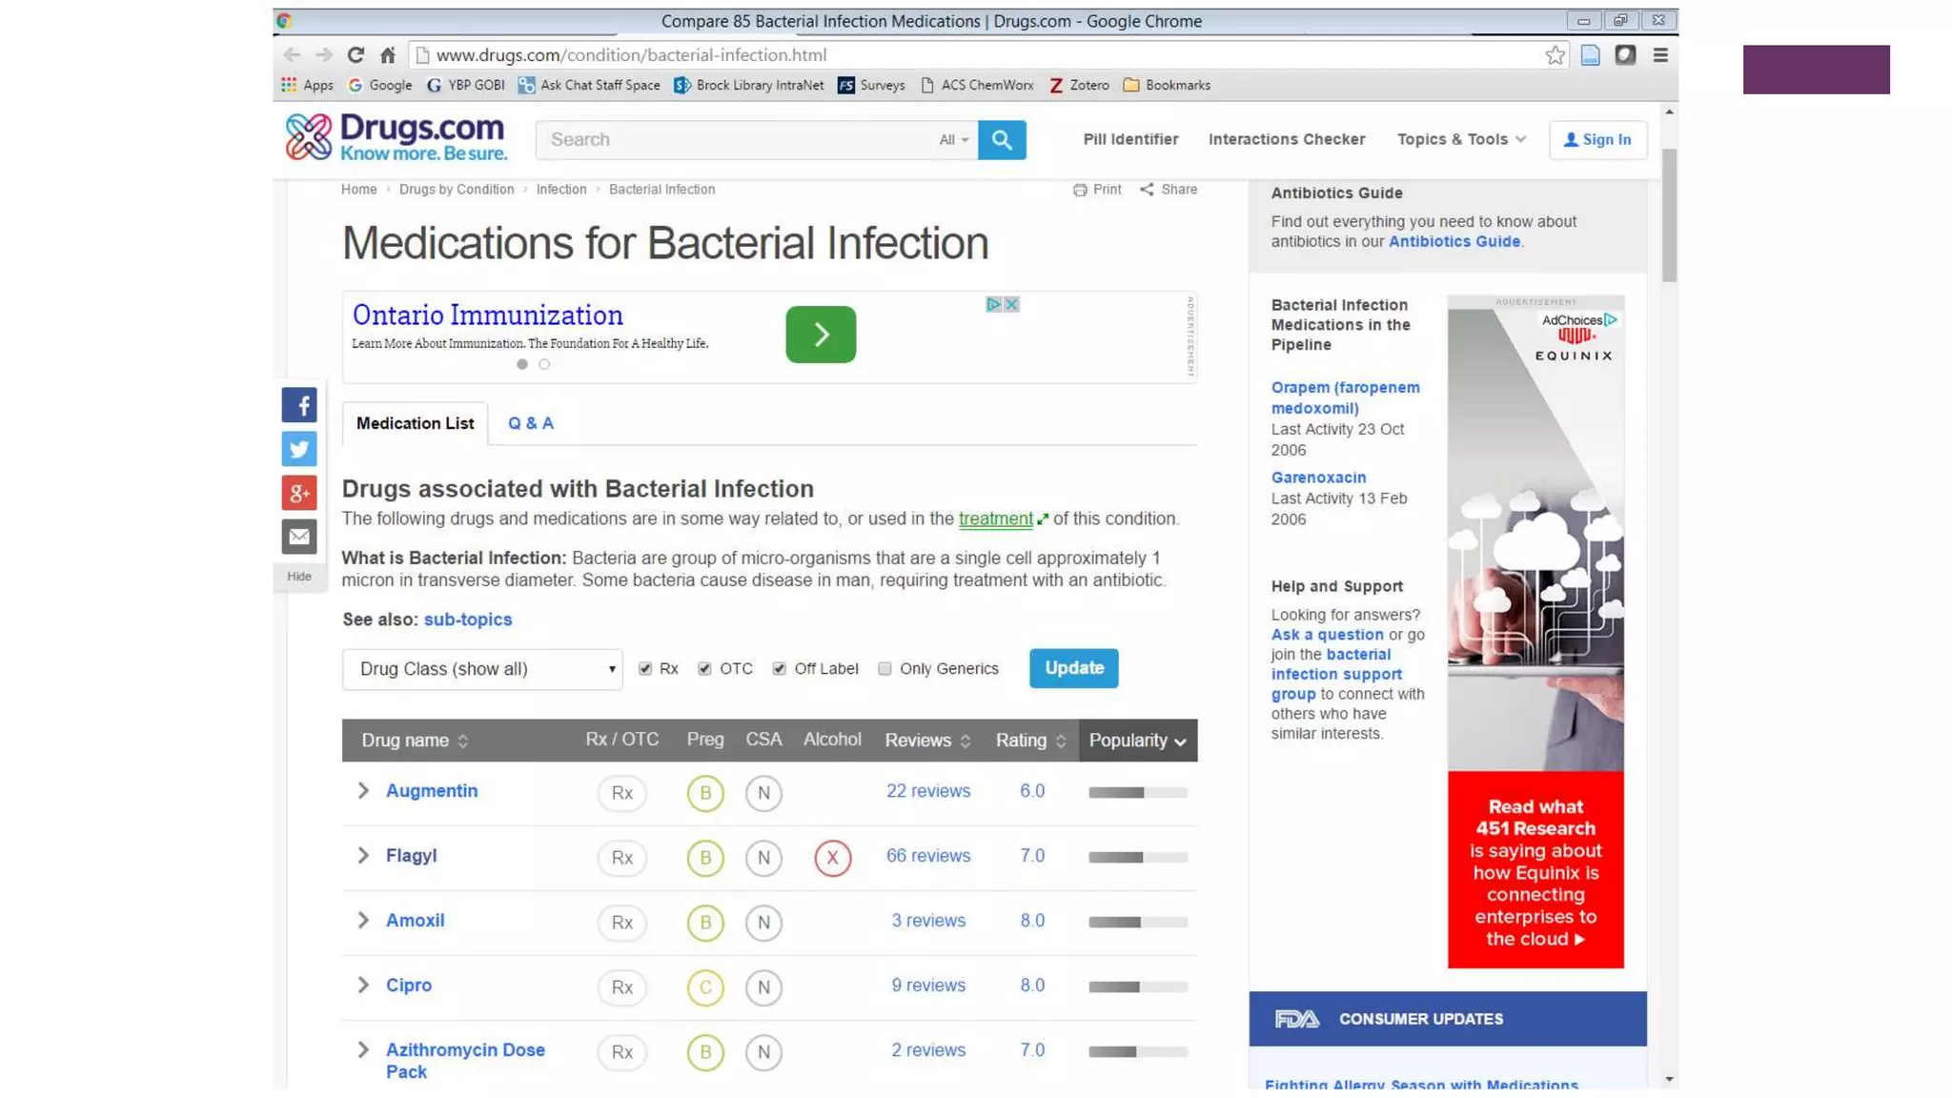Click the Print icon link
1952x1098 pixels.
click(1096, 190)
